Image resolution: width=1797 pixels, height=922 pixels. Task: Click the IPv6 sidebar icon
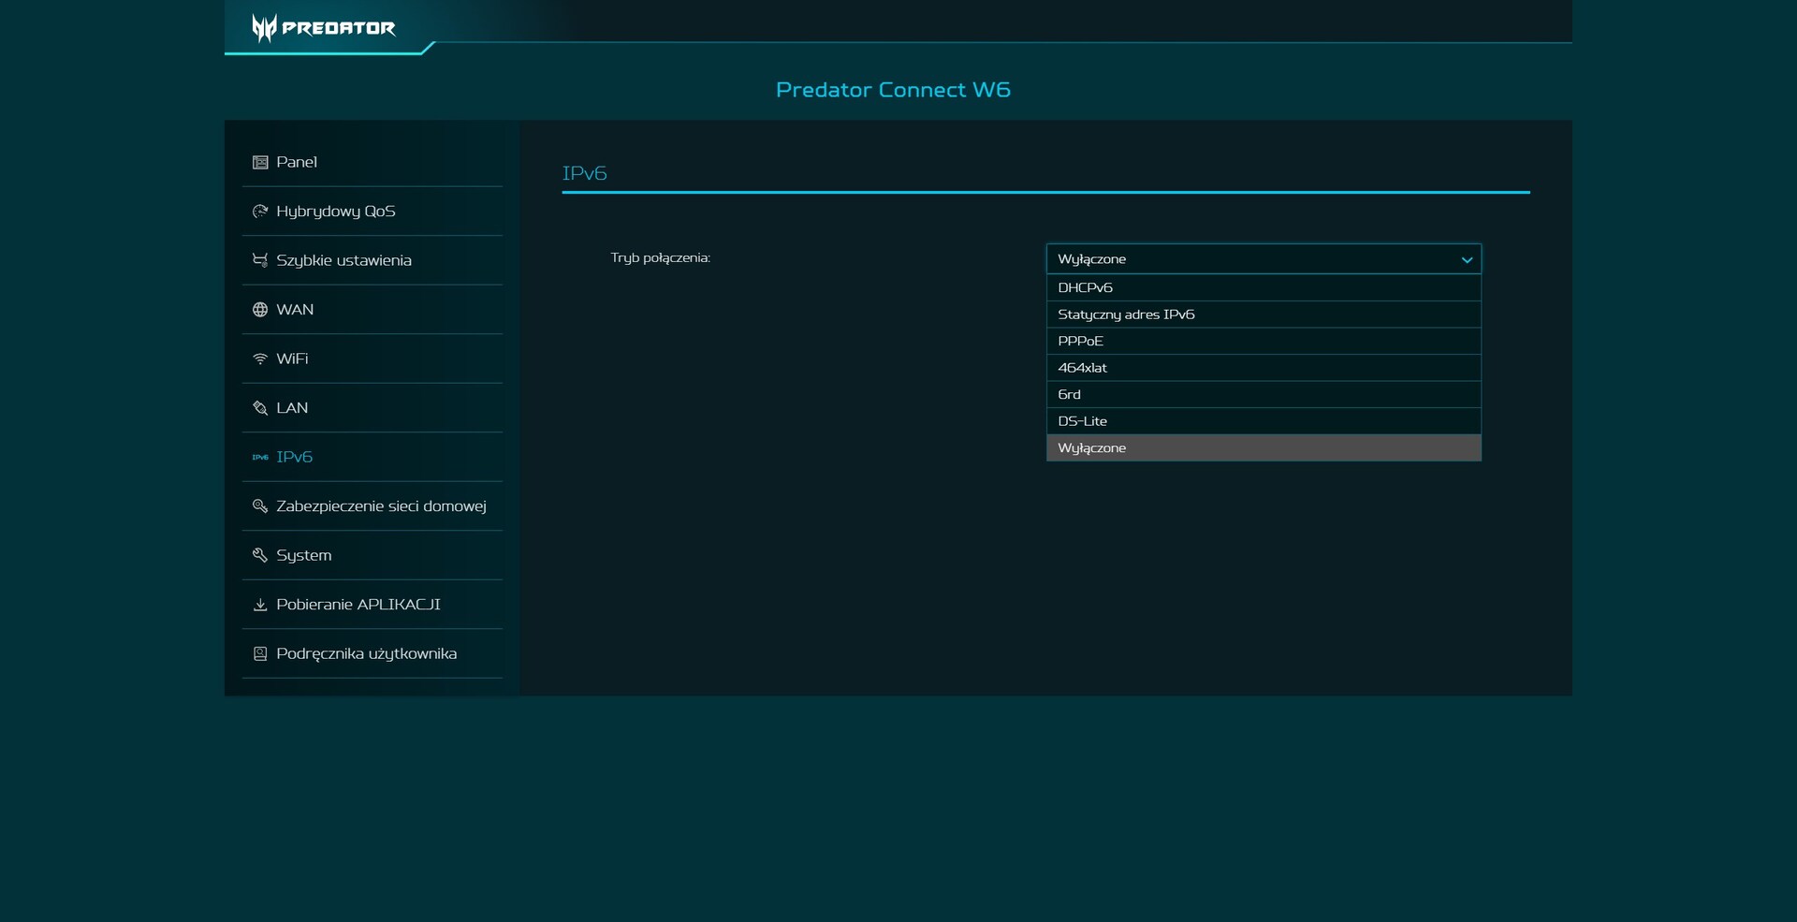tap(260, 457)
